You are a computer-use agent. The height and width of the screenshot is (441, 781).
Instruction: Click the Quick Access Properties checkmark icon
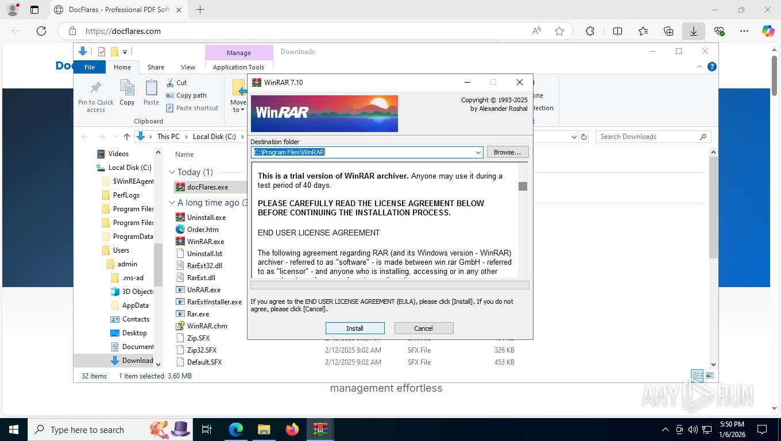coord(102,52)
